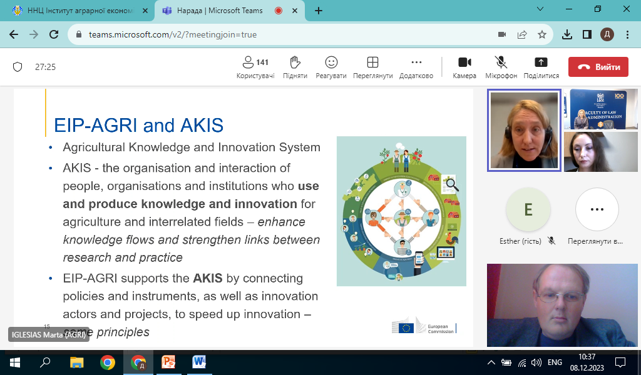View site info padlock icon

(x=79, y=34)
